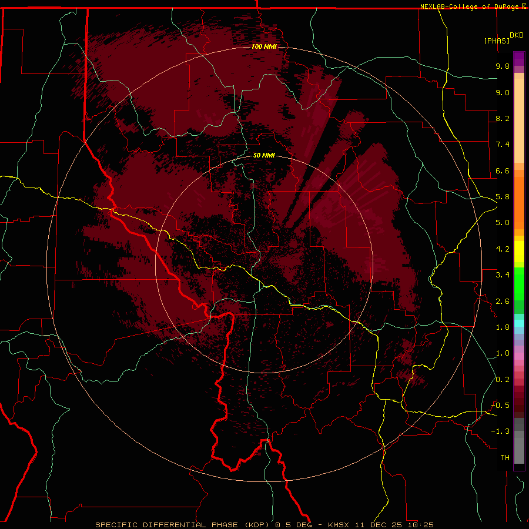Click the 3.4 value on color scale
This screenshot has width=529, height=529.
[503, 275]
